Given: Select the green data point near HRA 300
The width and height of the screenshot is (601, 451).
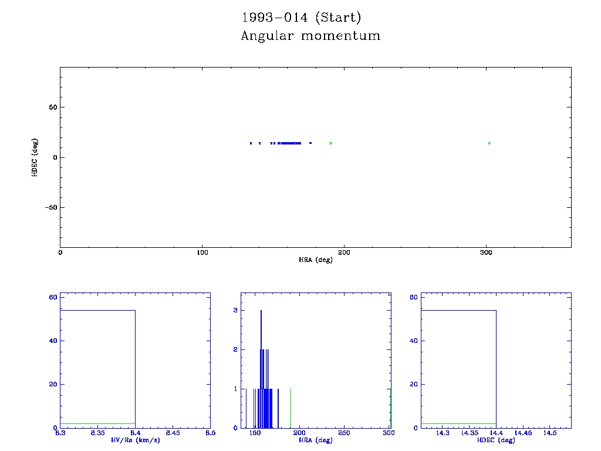Looking at the screenshot, I should click(x=489, y=143).
